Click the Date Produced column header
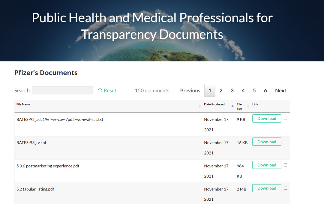The image size is (324, 204). (214, 104)
